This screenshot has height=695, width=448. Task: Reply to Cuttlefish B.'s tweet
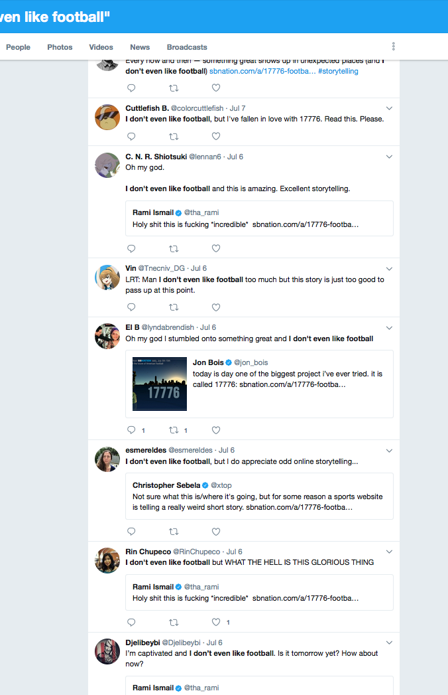131,137
